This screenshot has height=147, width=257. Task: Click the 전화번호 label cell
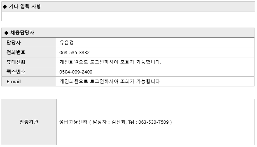29,52
